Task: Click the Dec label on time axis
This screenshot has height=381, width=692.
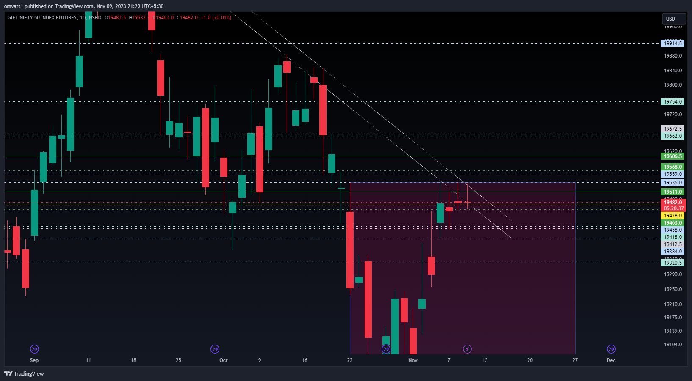Action: (611, 360)
